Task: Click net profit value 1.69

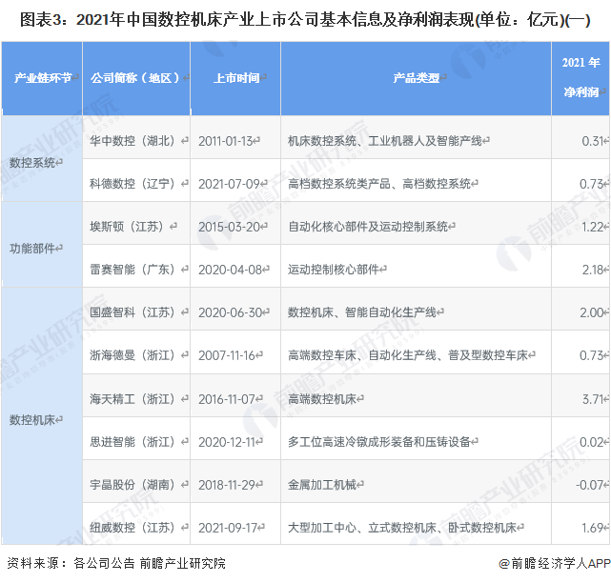Action: tap(592, 528)
